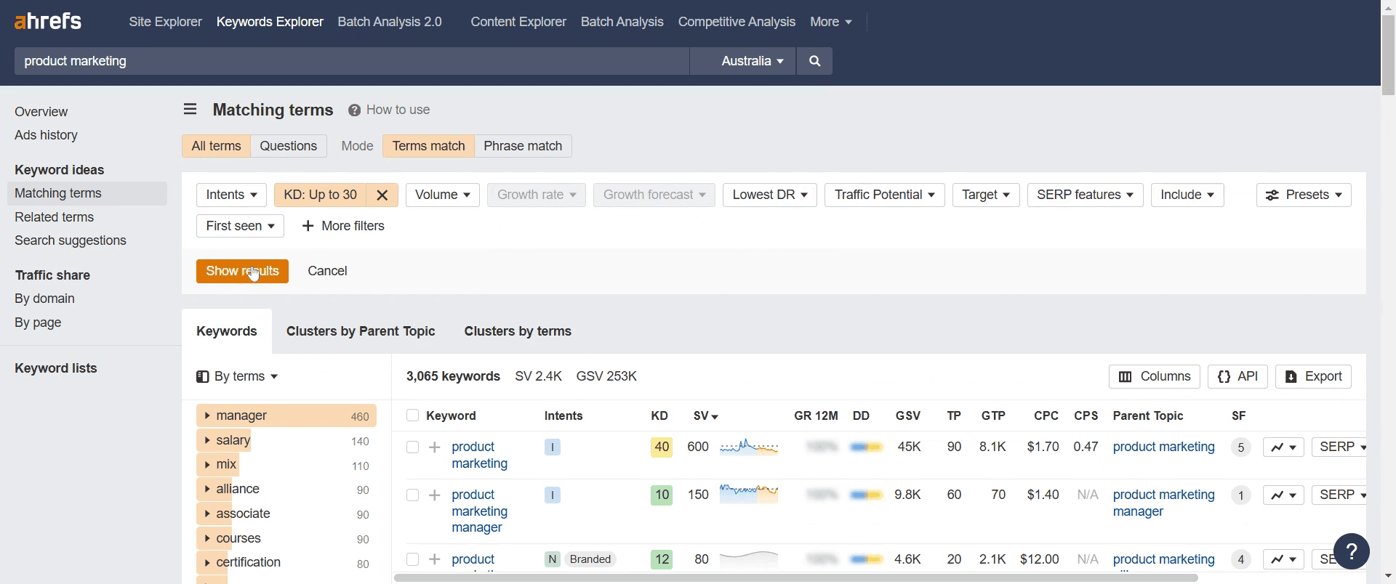
Task: Click the plus icon in the Branded row
Action: click(435, 559)
